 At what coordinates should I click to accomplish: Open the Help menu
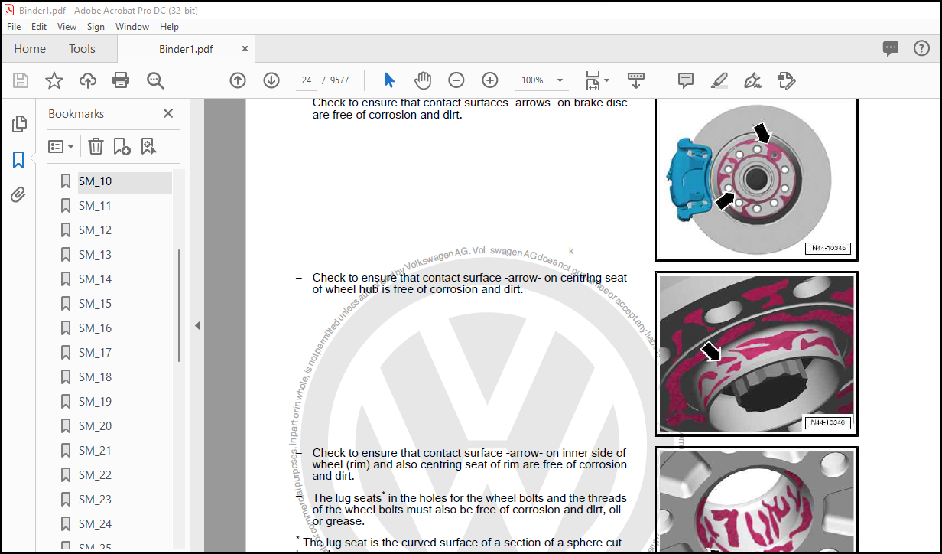(169, 26)
